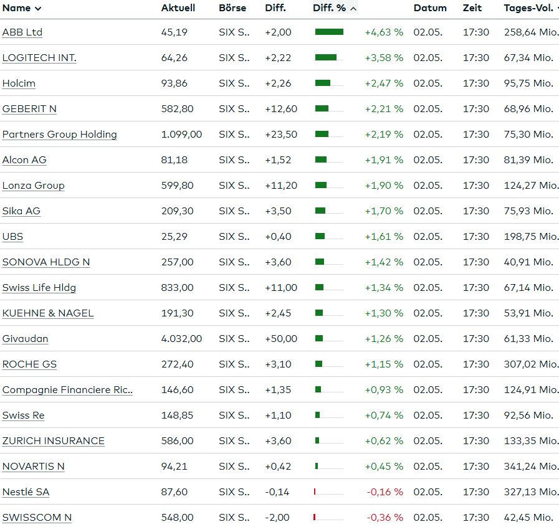Click the Aktuell column header
This screenshot has width=559, height=527.
(x=178, y=8)
